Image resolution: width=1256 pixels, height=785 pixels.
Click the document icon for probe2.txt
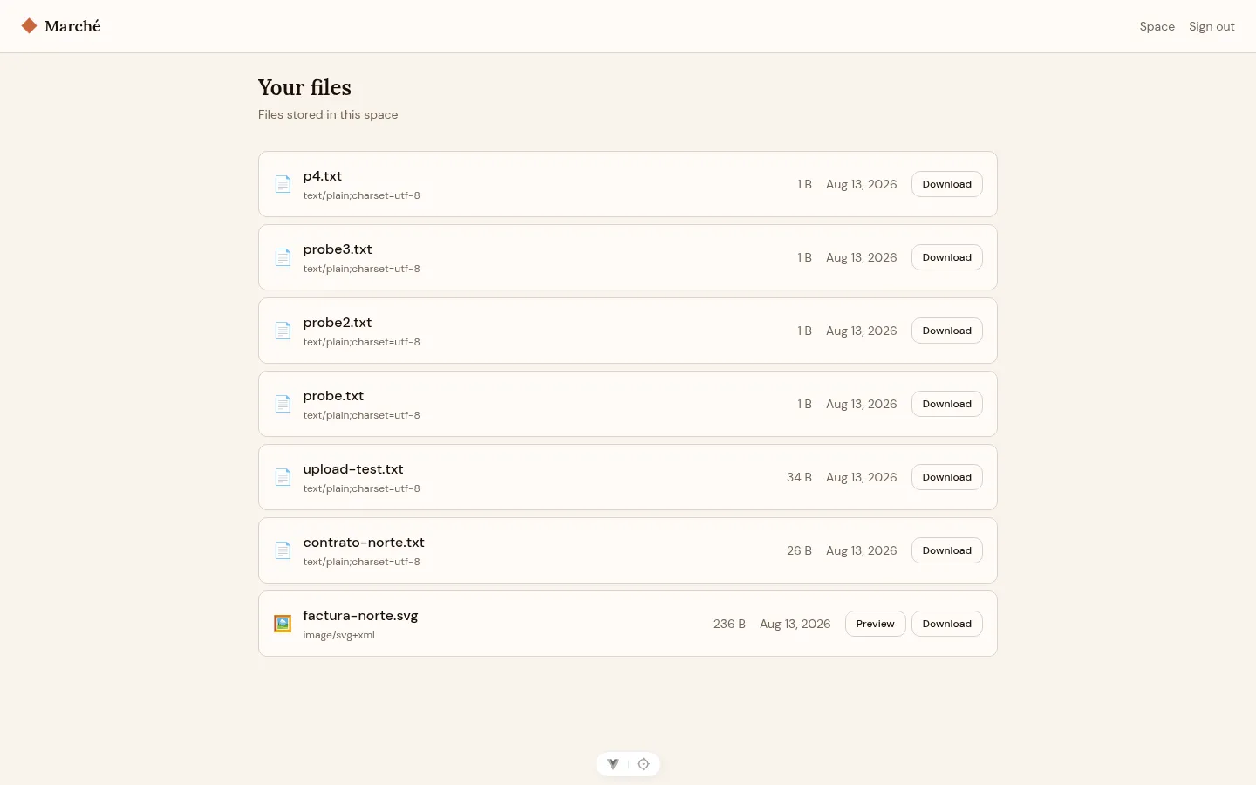tap(283, 331)
